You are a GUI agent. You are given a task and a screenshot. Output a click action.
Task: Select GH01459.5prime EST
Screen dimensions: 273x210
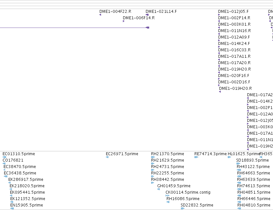(x=174, y=186)
